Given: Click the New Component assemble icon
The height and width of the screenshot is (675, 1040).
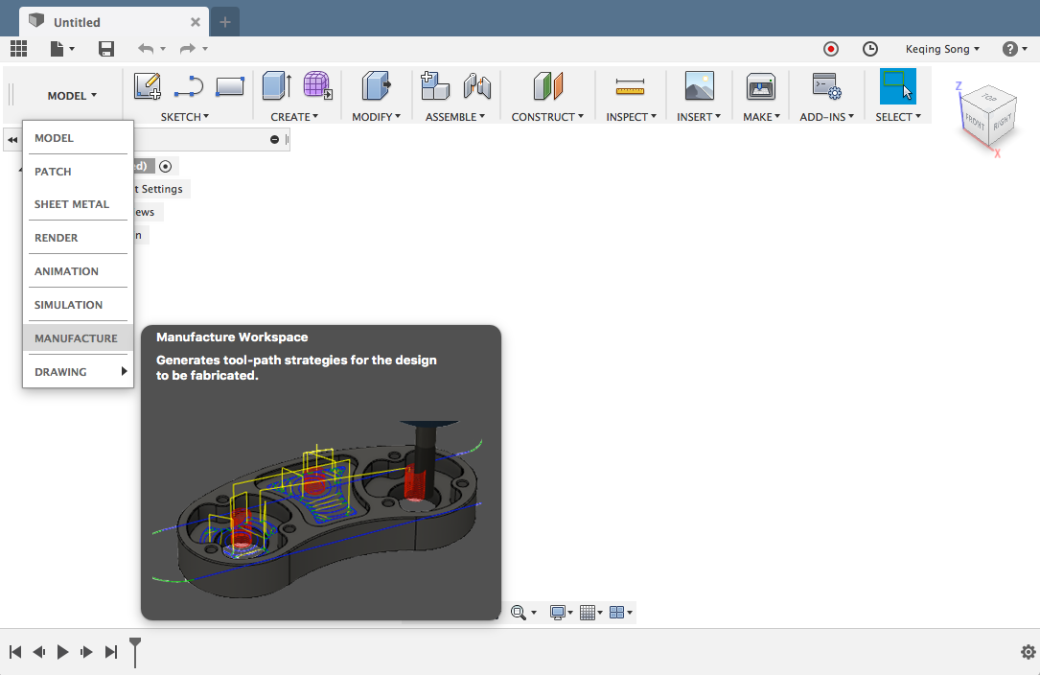Looking at the screenshot, I should coord(435,87).
